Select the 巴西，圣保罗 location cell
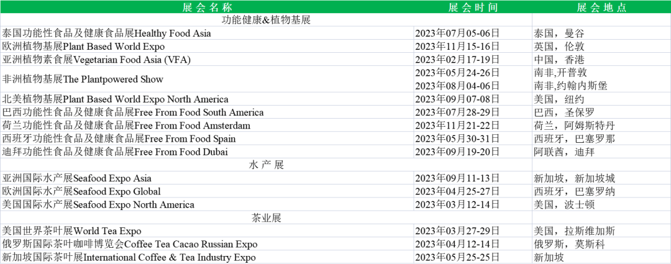 601,112
